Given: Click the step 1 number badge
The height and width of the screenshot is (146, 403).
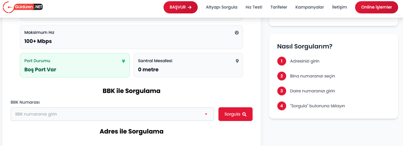Looking at the screenshot, I should pyautogui.click(x=282, y=61).
